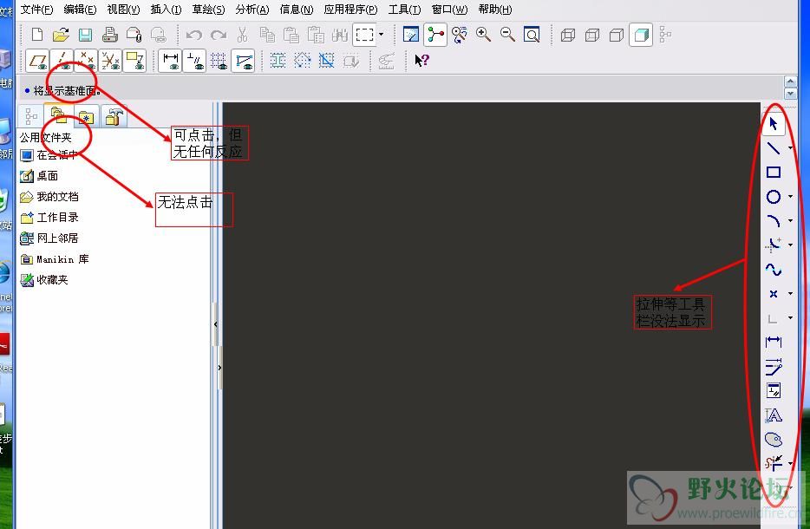Switch to the Connections navigator tab

pos(114,116)
